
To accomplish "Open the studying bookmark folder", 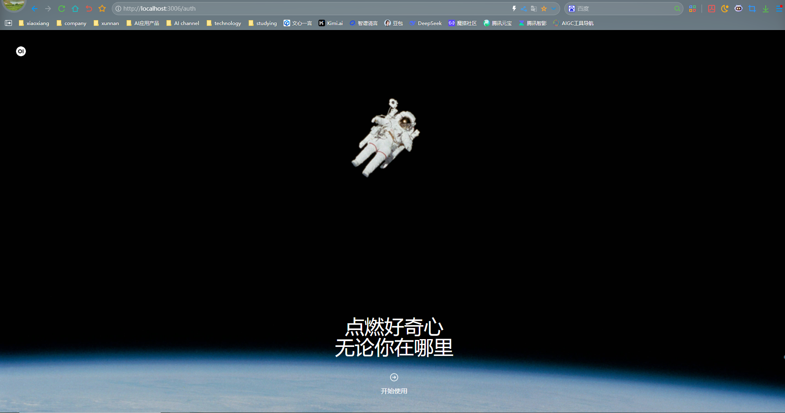I will click(x=262, y=23).
